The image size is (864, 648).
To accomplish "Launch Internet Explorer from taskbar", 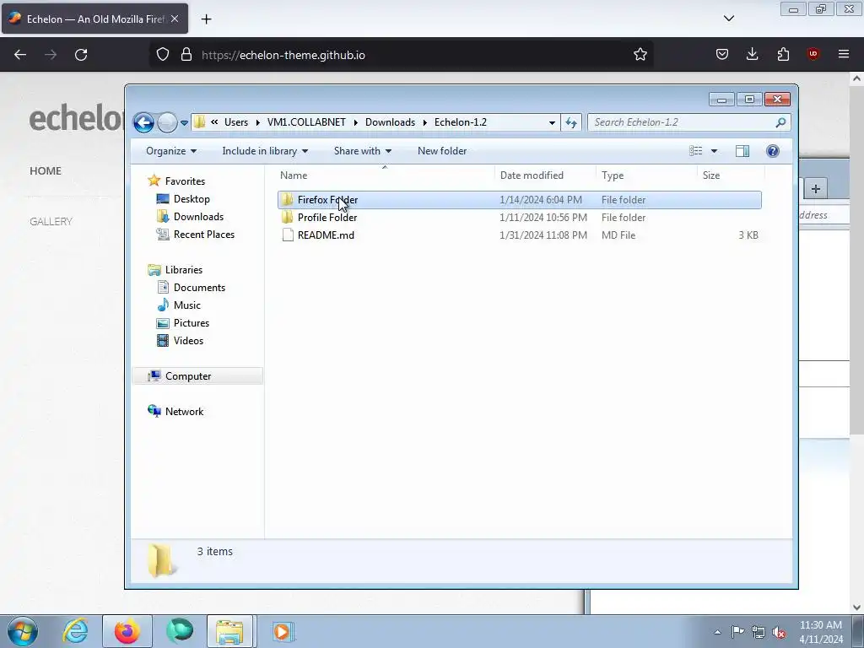I will tap(75, 631).
